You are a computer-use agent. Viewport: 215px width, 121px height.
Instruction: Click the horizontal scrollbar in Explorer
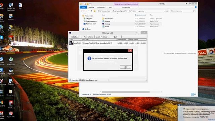tap(126, 92)
